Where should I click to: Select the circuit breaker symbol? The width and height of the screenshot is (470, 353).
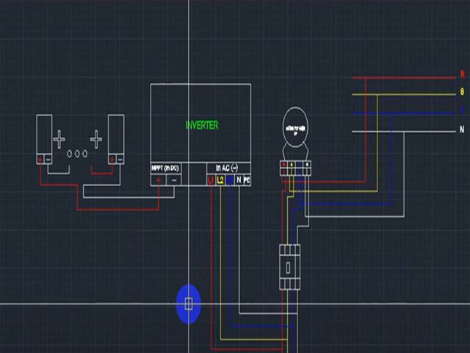pyautogui.click(x=289, y=267)
